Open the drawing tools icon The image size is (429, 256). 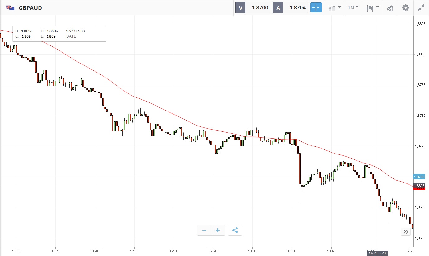[x=390, y=8]
